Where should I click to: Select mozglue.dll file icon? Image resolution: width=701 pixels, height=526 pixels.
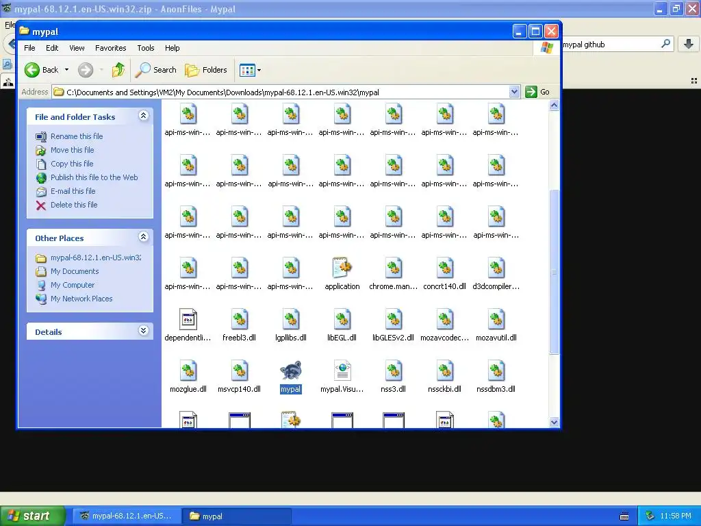click(x=188, y=371)
